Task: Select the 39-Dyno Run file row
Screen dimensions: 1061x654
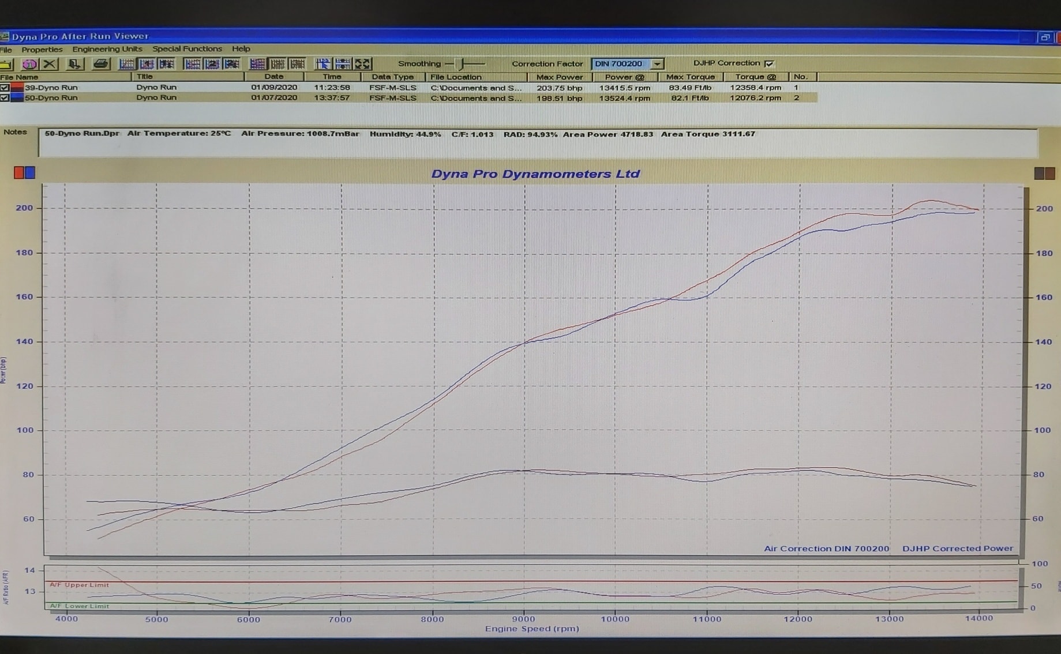Action: click(408, 88)
